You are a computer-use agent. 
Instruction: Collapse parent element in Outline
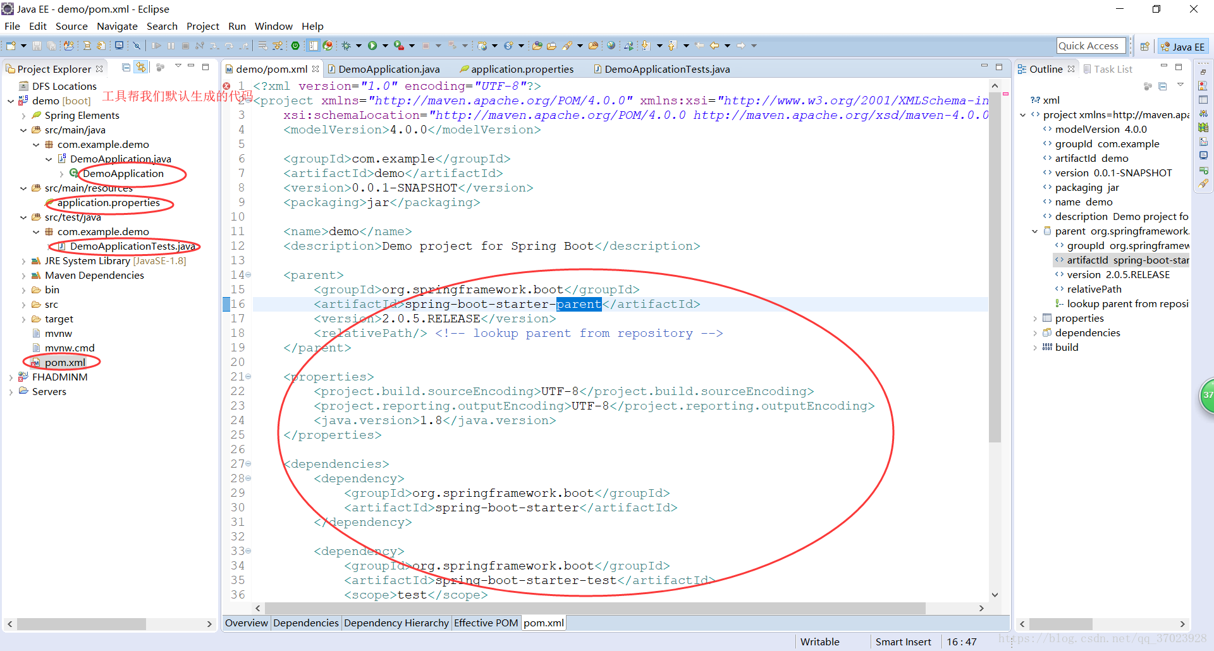point(1035,231)
